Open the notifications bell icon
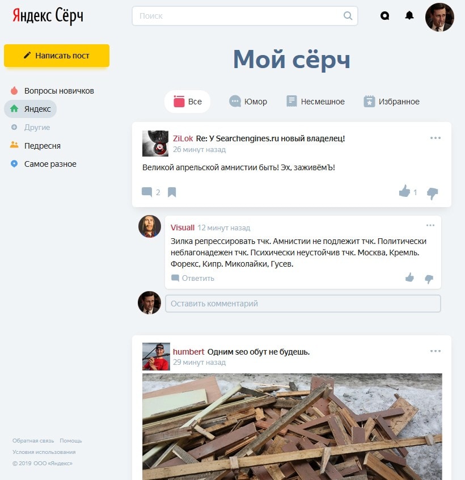Image resolution: width=465 pixels, height=480 pixels. [409, 16]
